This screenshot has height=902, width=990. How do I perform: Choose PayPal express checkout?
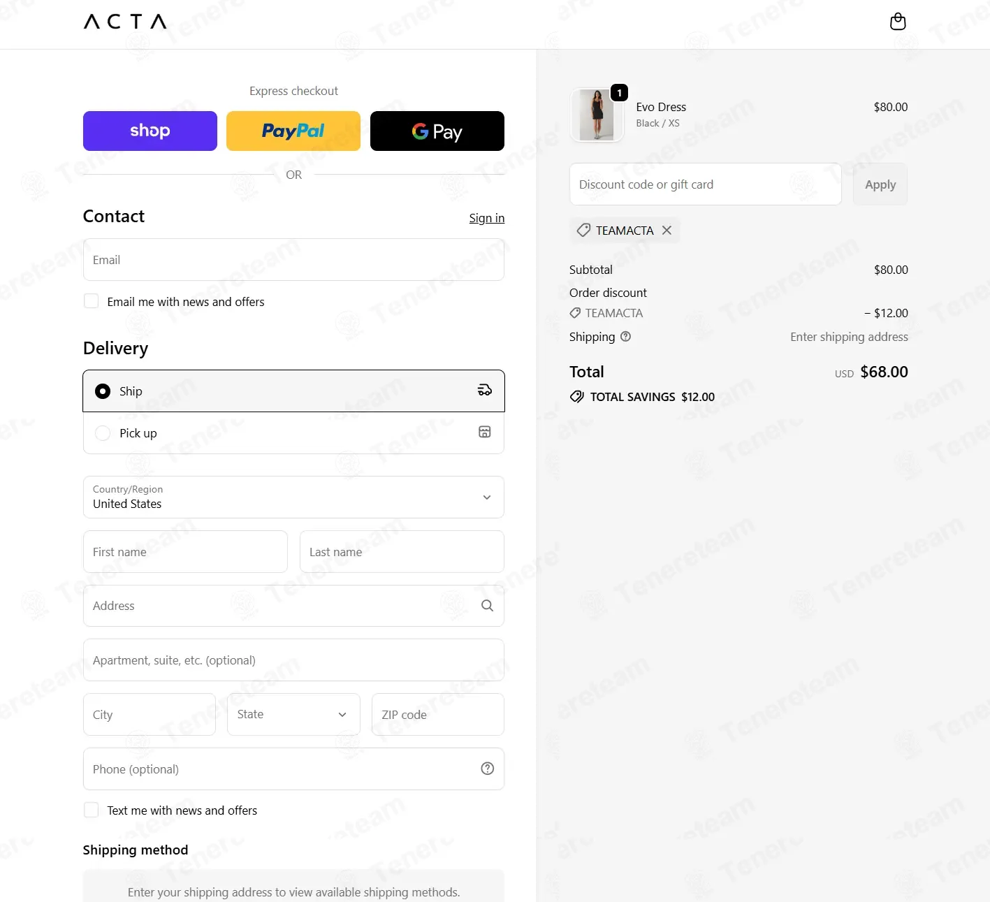coord(293,131)
